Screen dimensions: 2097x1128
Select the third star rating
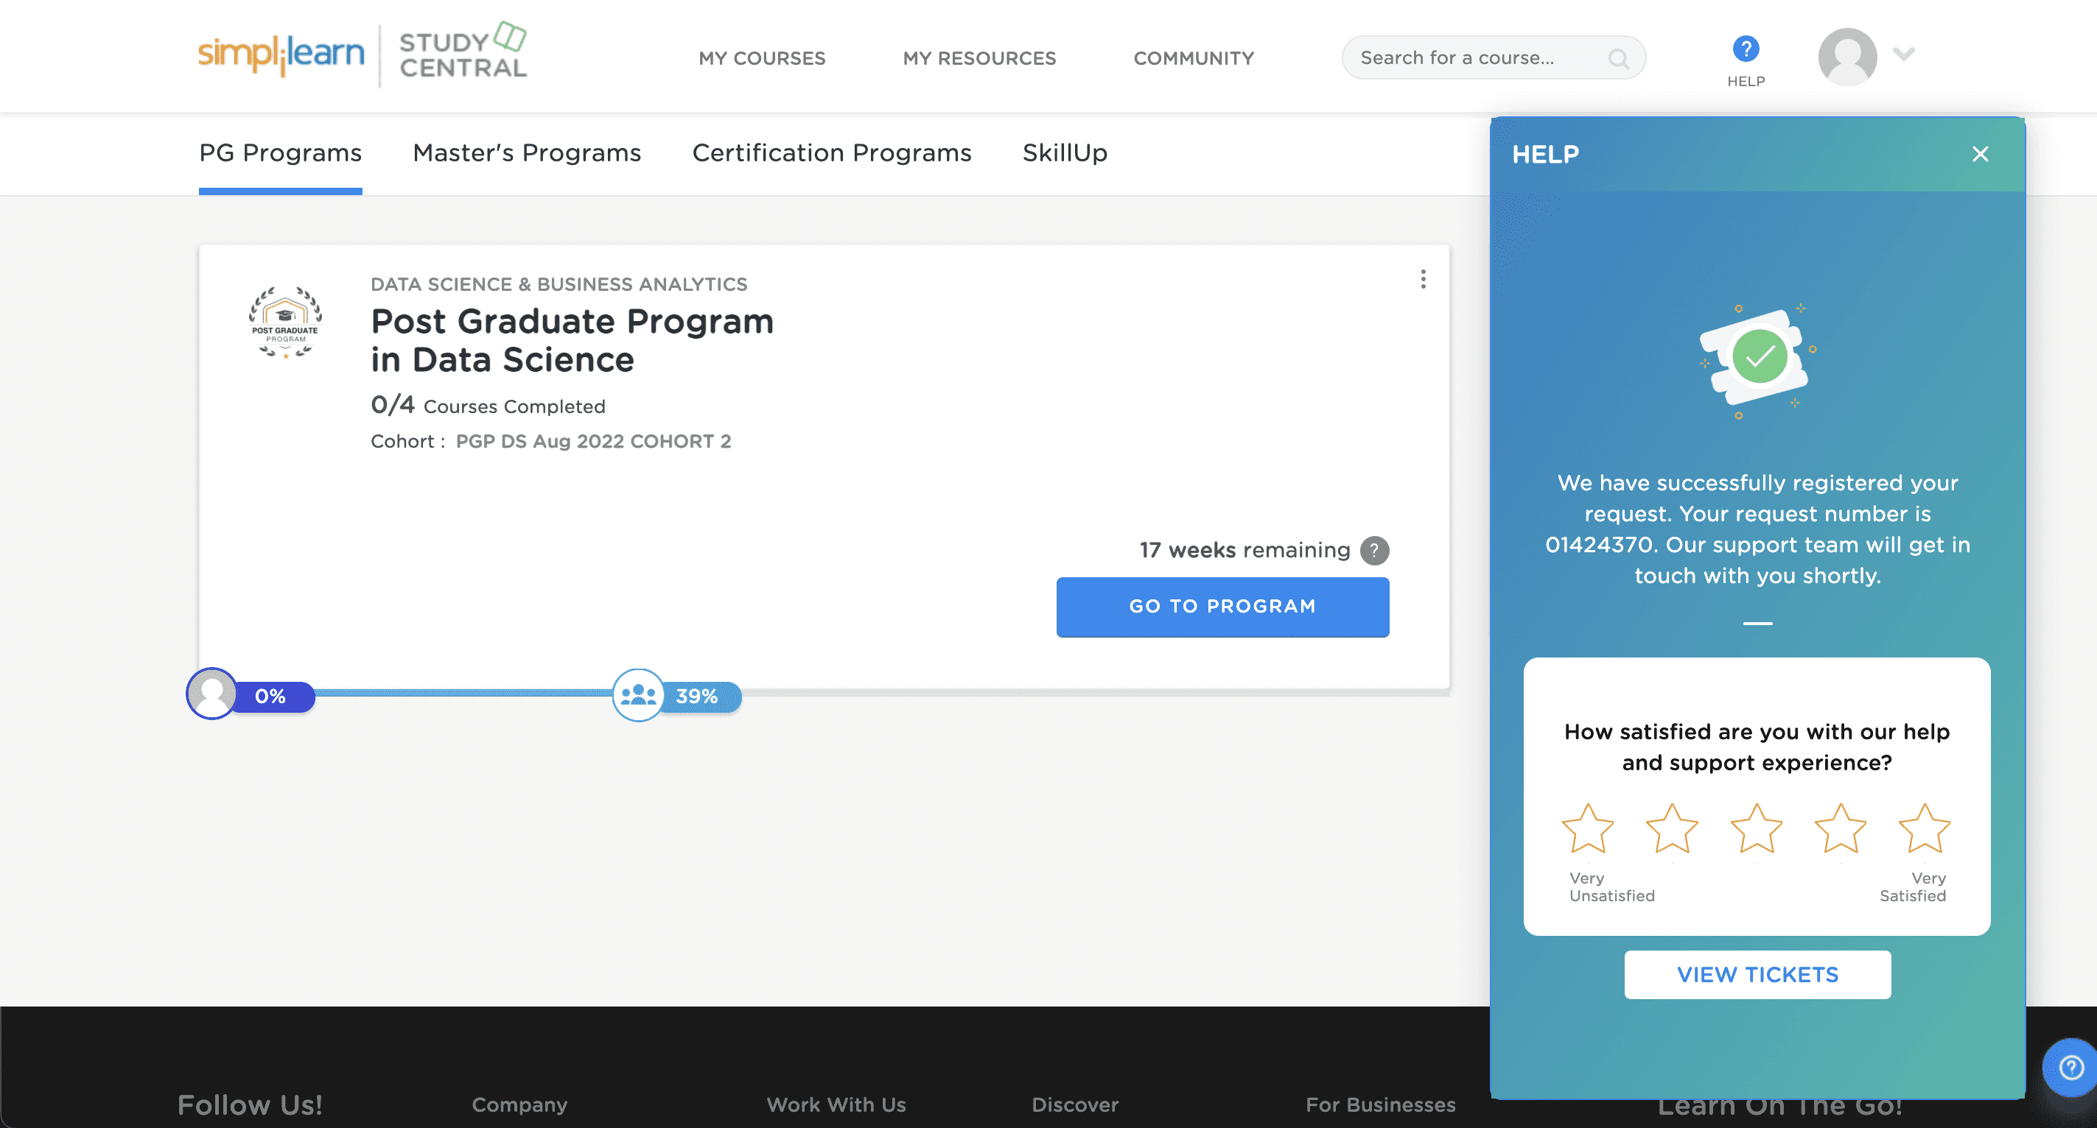1756,829
